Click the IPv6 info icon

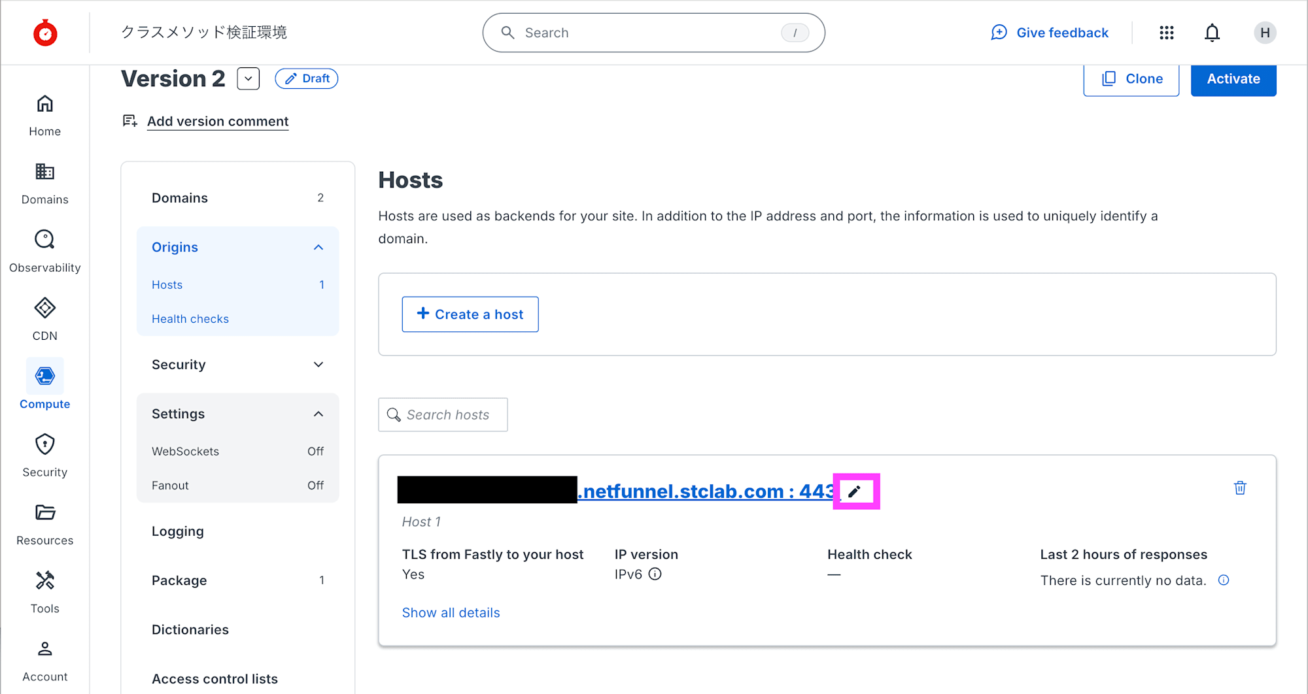[x=655, y=574]
